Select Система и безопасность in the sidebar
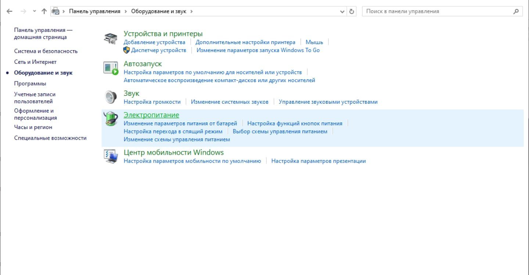The width and height of the screenshot is (529, 275). click(46, 51)
